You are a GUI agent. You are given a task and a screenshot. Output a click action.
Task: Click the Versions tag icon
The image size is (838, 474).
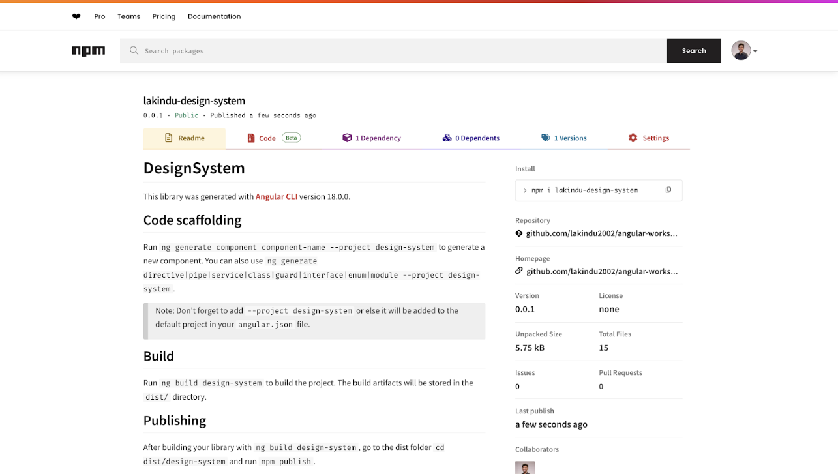545,138
